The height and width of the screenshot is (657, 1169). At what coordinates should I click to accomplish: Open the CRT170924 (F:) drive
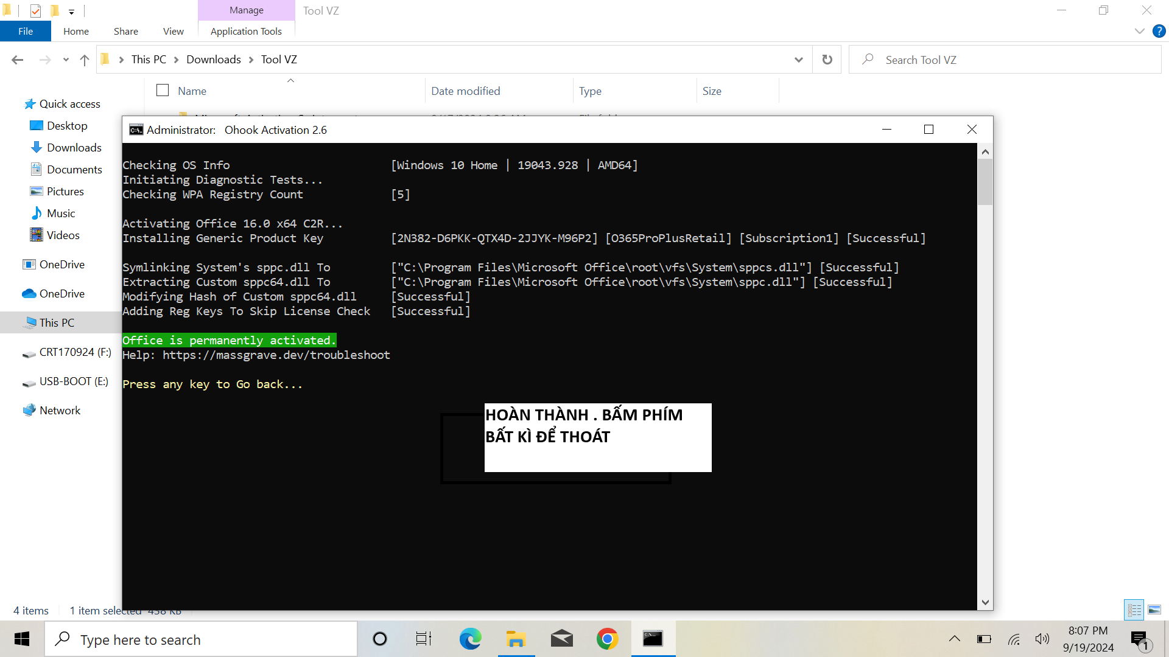(x=67, y=352)
